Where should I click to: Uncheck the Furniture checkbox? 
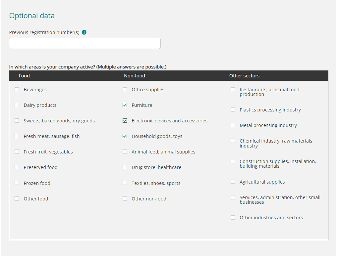point(125,105)
